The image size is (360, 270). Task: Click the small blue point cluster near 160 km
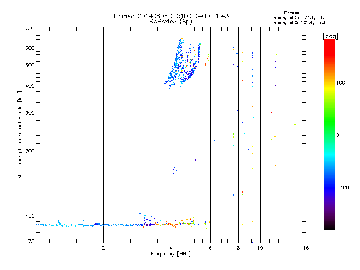[176, 170]
